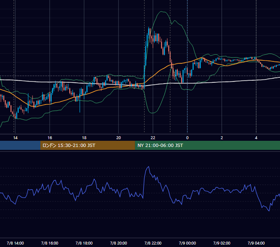Click the 7/8 16:00 time label
Viewport: 280px width, 247px height.
(x=50, y=243)
